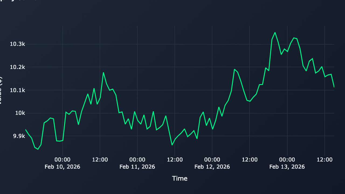Click the Feb 10, 2026 date label
This screenshot has width=345, height=194.
tap(62, 167)
